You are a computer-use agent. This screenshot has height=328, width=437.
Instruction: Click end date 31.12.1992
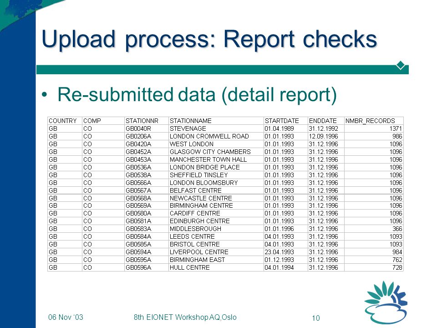323,128
